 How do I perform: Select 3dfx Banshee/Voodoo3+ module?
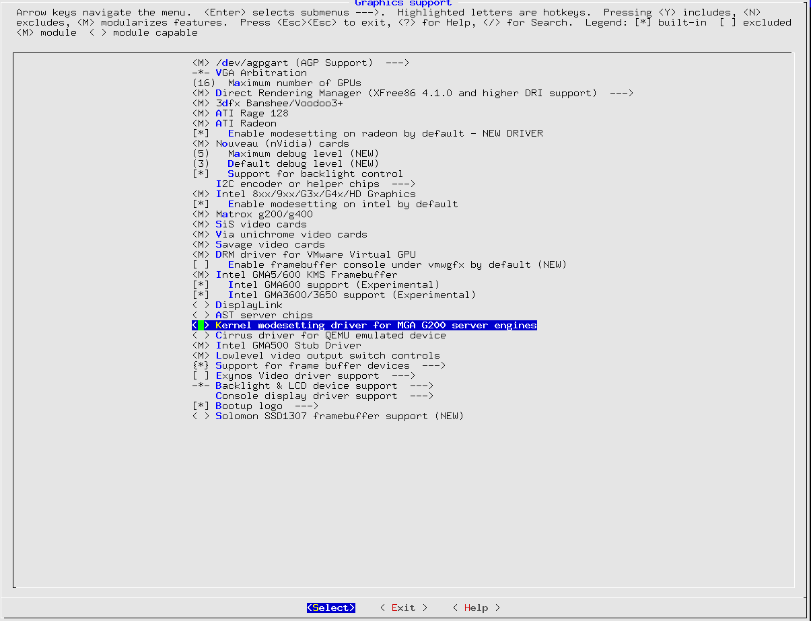(267, 103)
